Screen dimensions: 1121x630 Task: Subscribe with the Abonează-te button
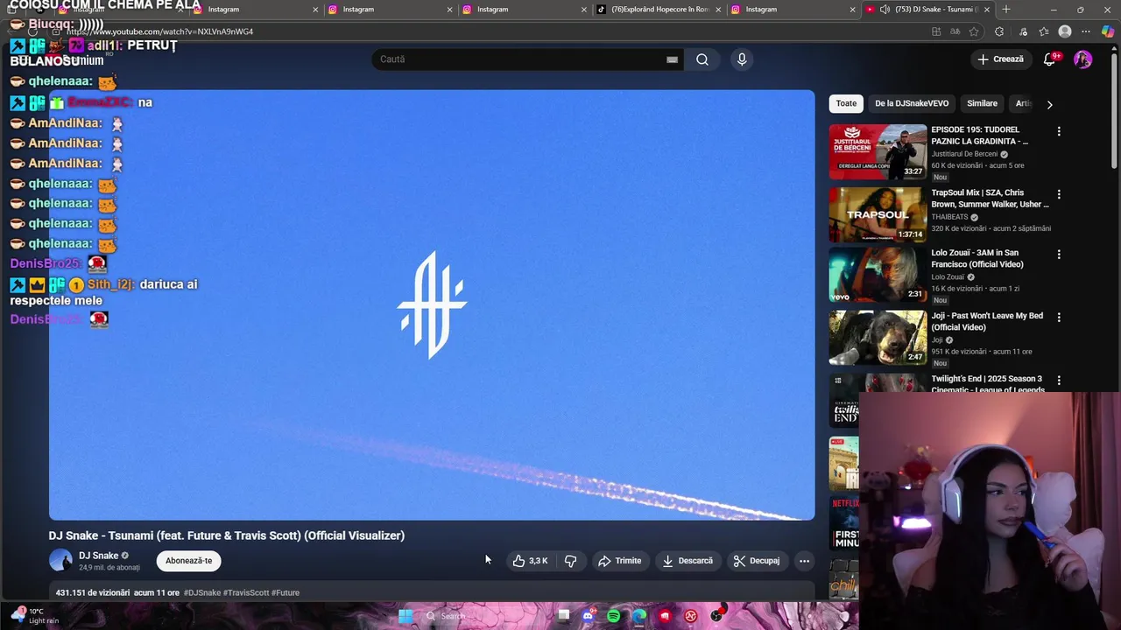pos(189,561)
